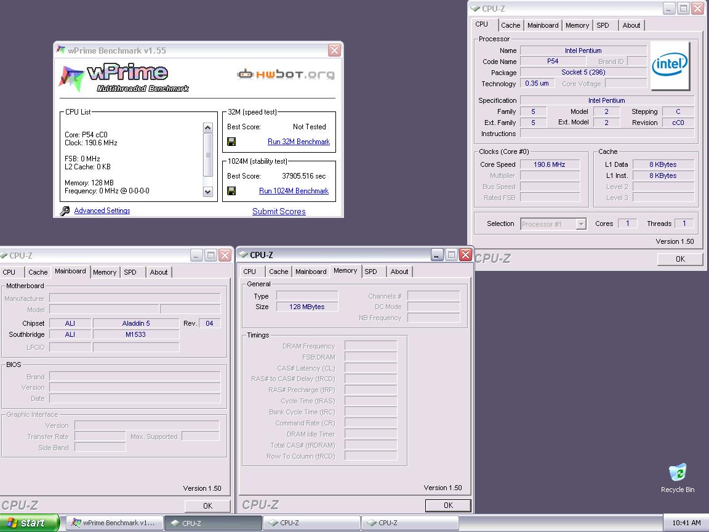709x532 pixels.
Task: Close the wPrime Benchmark window
Action: tap(334, 50)
